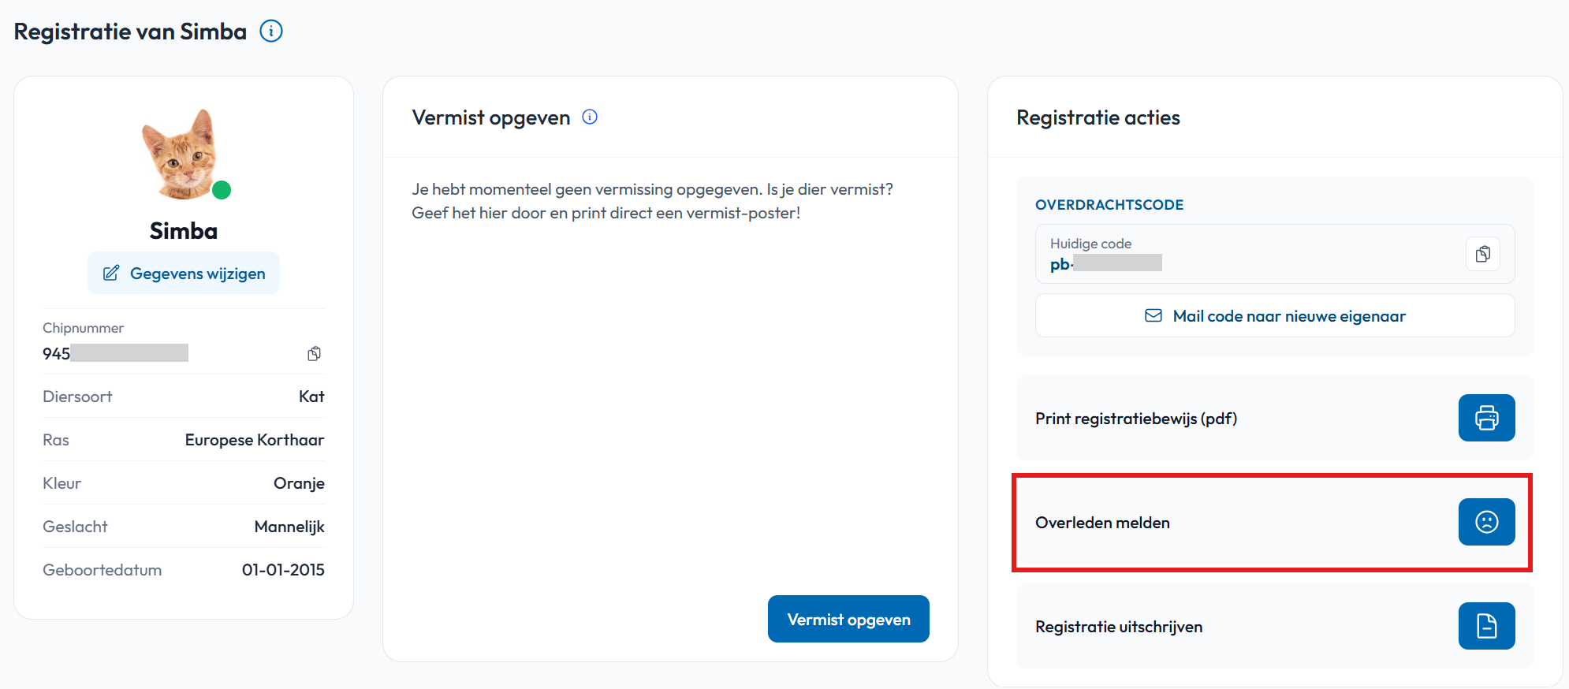The image size is (1569, 689).
Task: Select the Vermist opgeven blue button
Action: (848, 619)
